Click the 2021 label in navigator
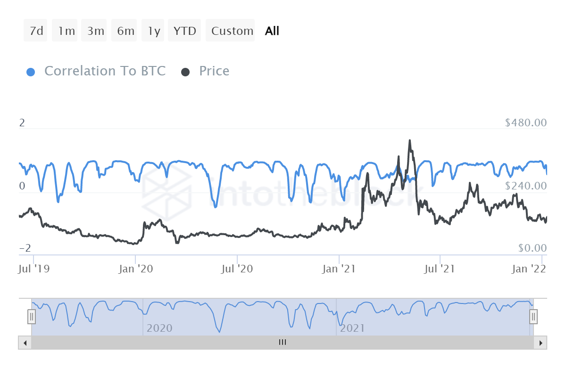This screenshot has height=377, width=566. pyautogui.click(x=352, y=328)
